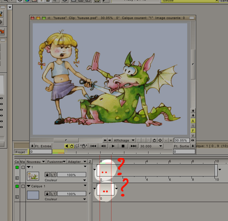Viewport: 228px width, 221px height.
Task: Toggle the yellow A button on right edge
Action: 193,121
